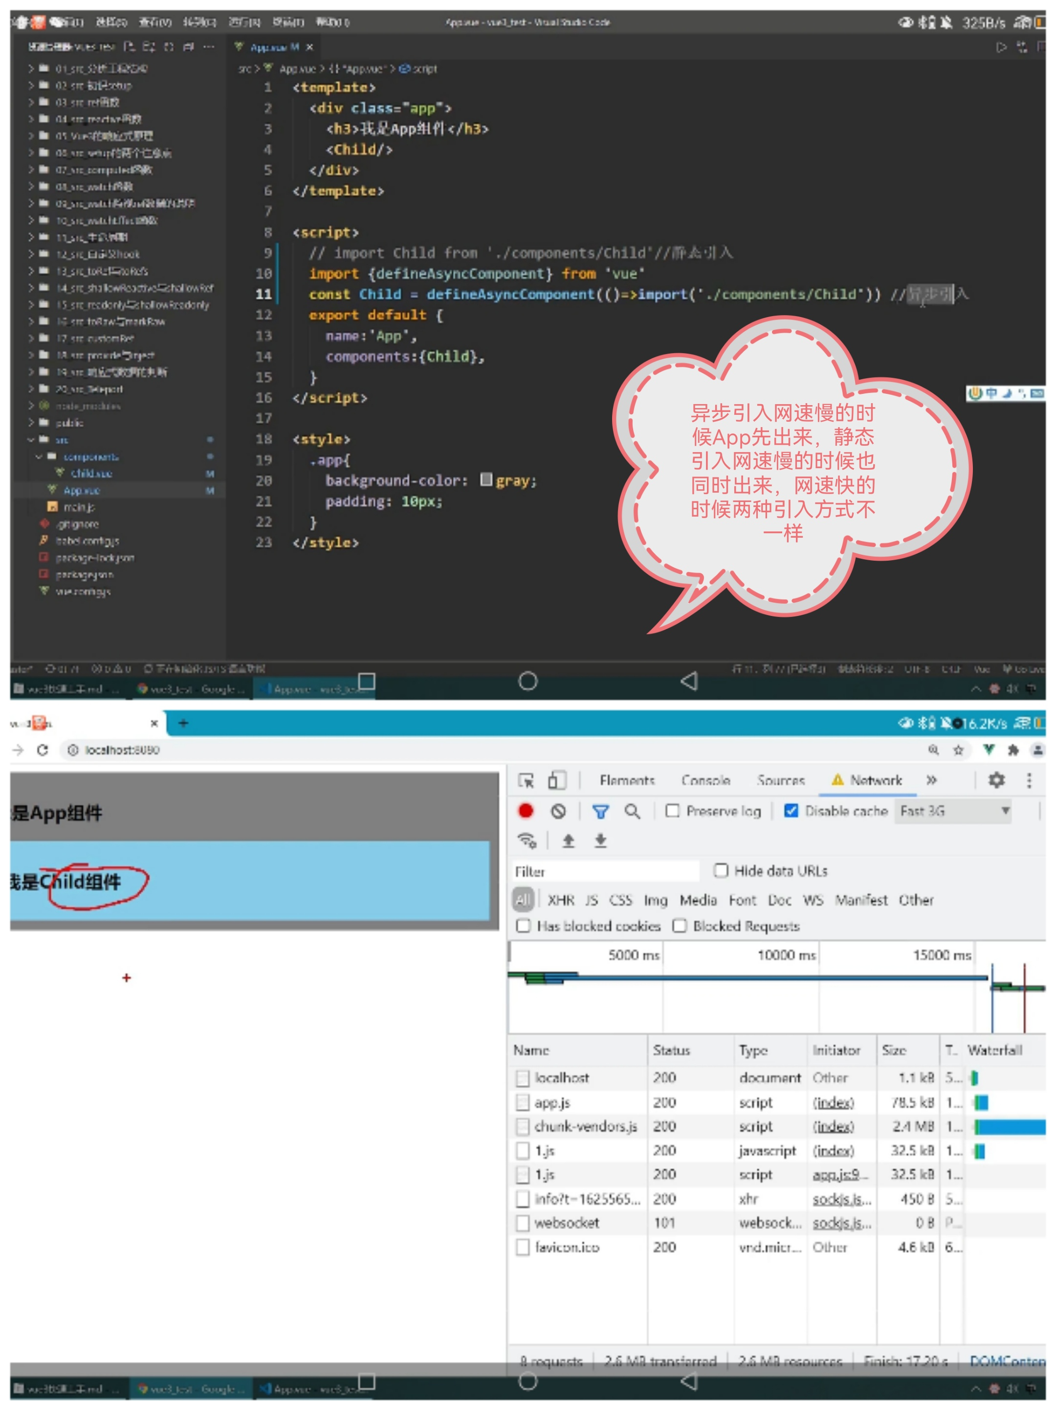Viewport: 1056px width, 1410px height.
Task: Open chunk-vendors.js request in network list
Action: 585,1126
